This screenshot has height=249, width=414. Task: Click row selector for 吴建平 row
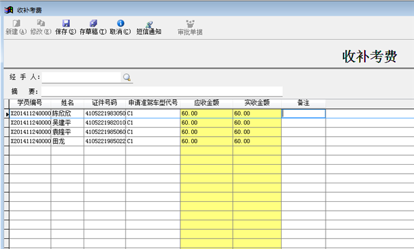pos(7,122)
